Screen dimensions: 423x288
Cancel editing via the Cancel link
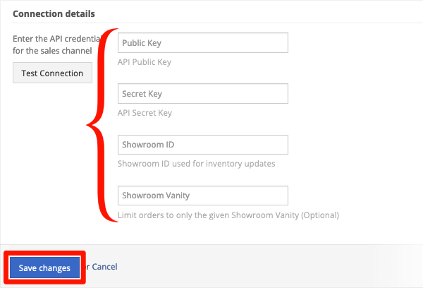[x=104, y=267]
